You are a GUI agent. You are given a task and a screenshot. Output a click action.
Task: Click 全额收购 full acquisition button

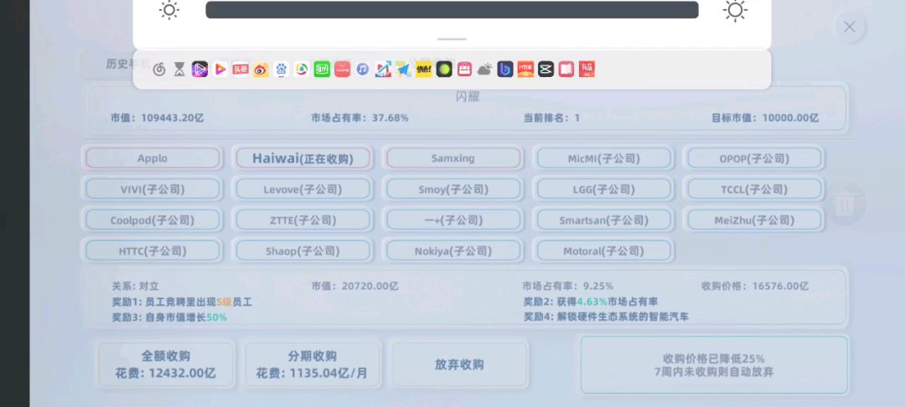tap(166, 364)
